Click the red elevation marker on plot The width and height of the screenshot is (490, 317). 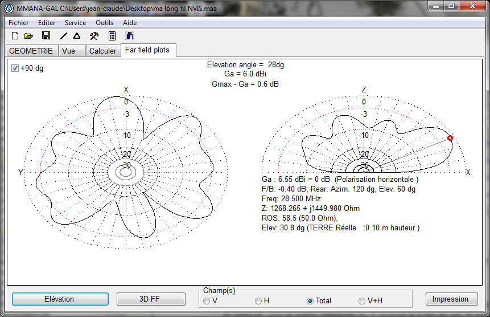(450, 138)
